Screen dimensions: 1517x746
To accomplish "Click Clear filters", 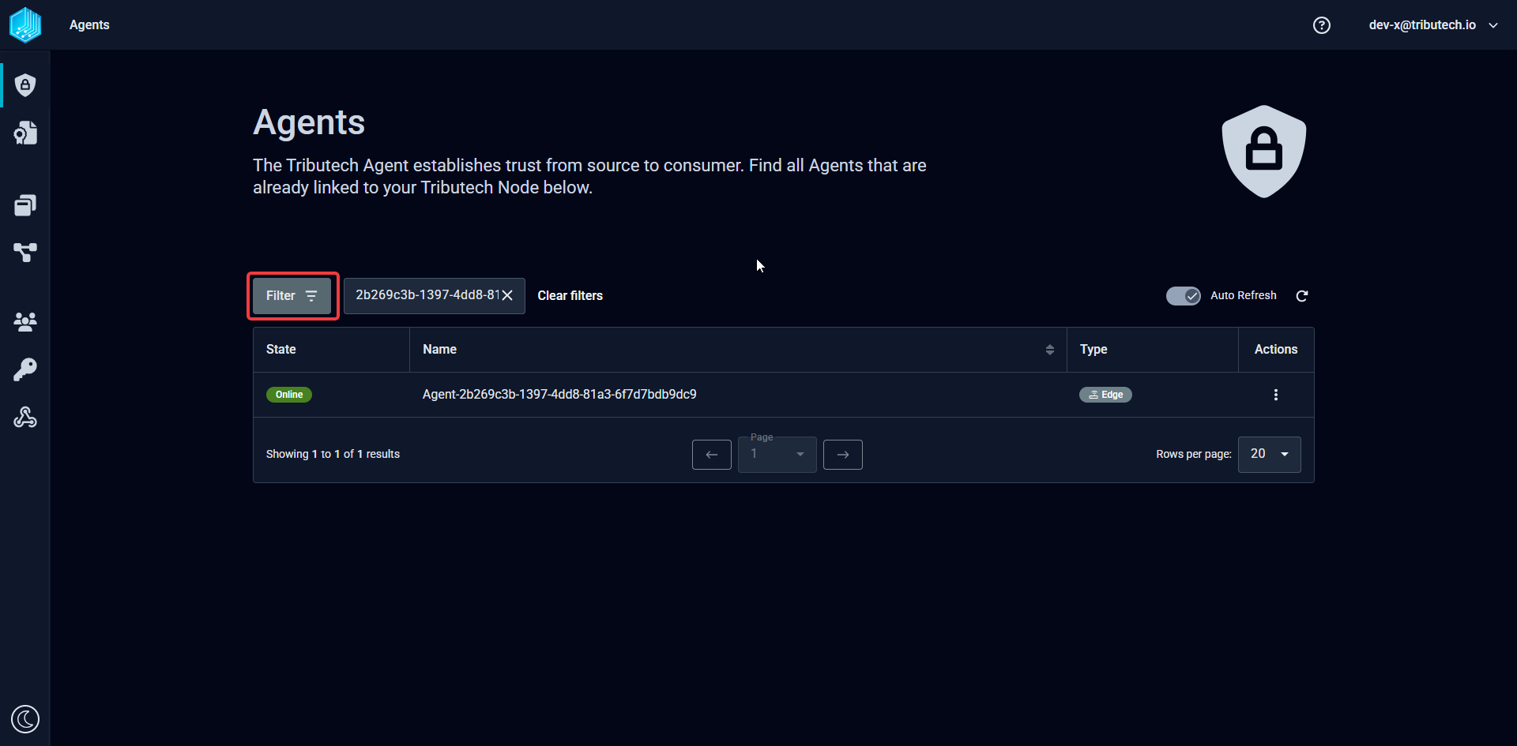I will tap(570, 296).
